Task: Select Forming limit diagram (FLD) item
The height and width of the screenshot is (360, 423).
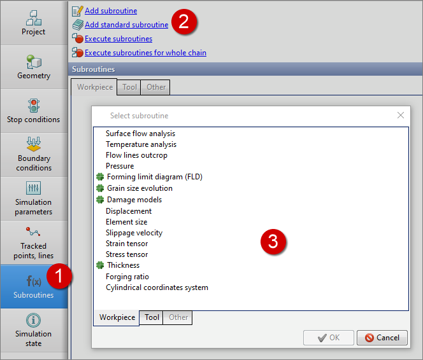Action: 154,177
